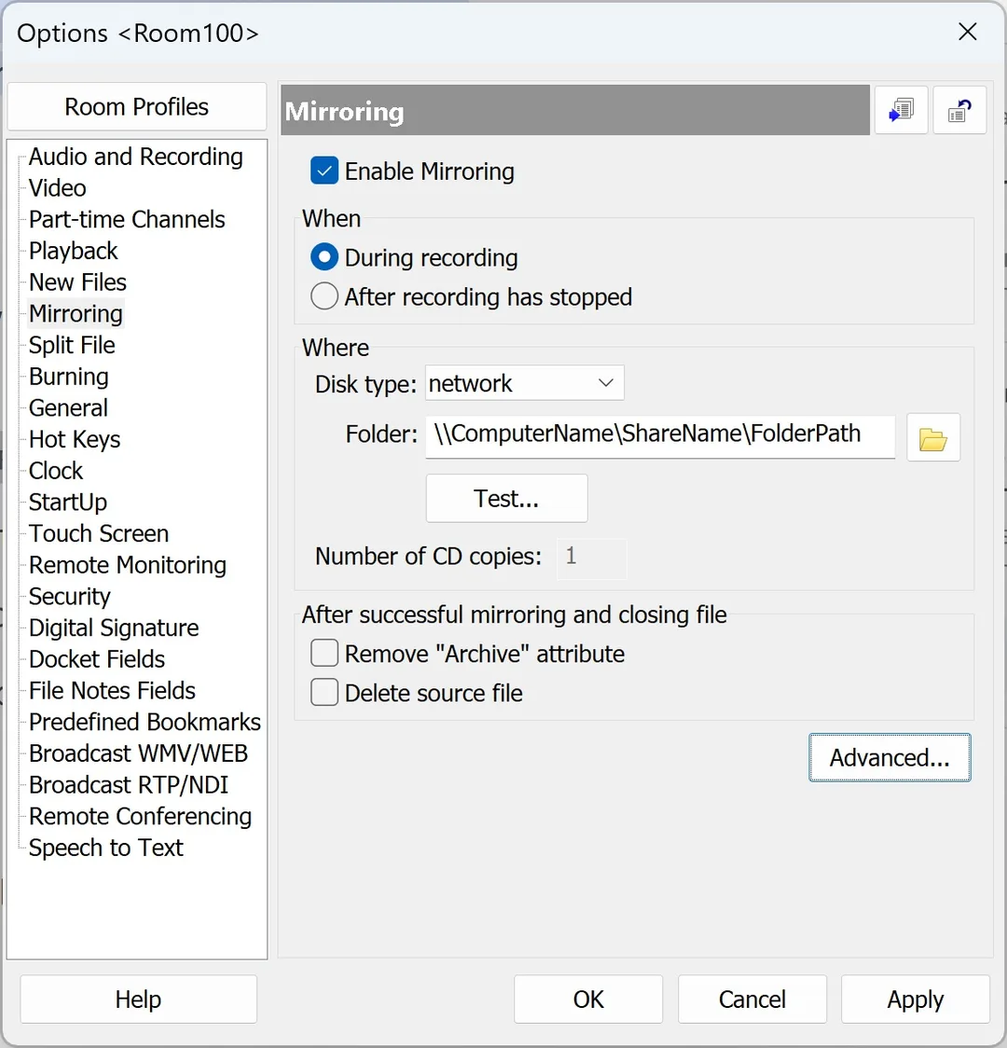
Task: Switch to Split File settings
Action: click(72, 346)
